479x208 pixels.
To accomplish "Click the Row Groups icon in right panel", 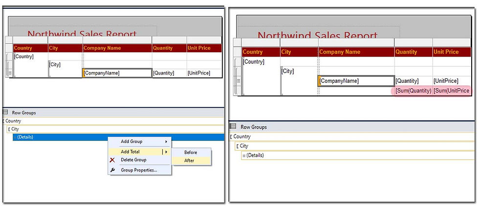I will tap(233, 126).
